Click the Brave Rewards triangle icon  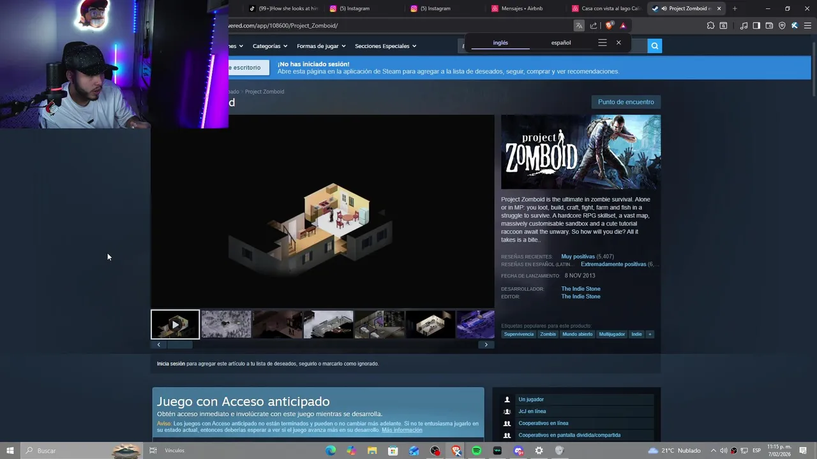[623, 25]
